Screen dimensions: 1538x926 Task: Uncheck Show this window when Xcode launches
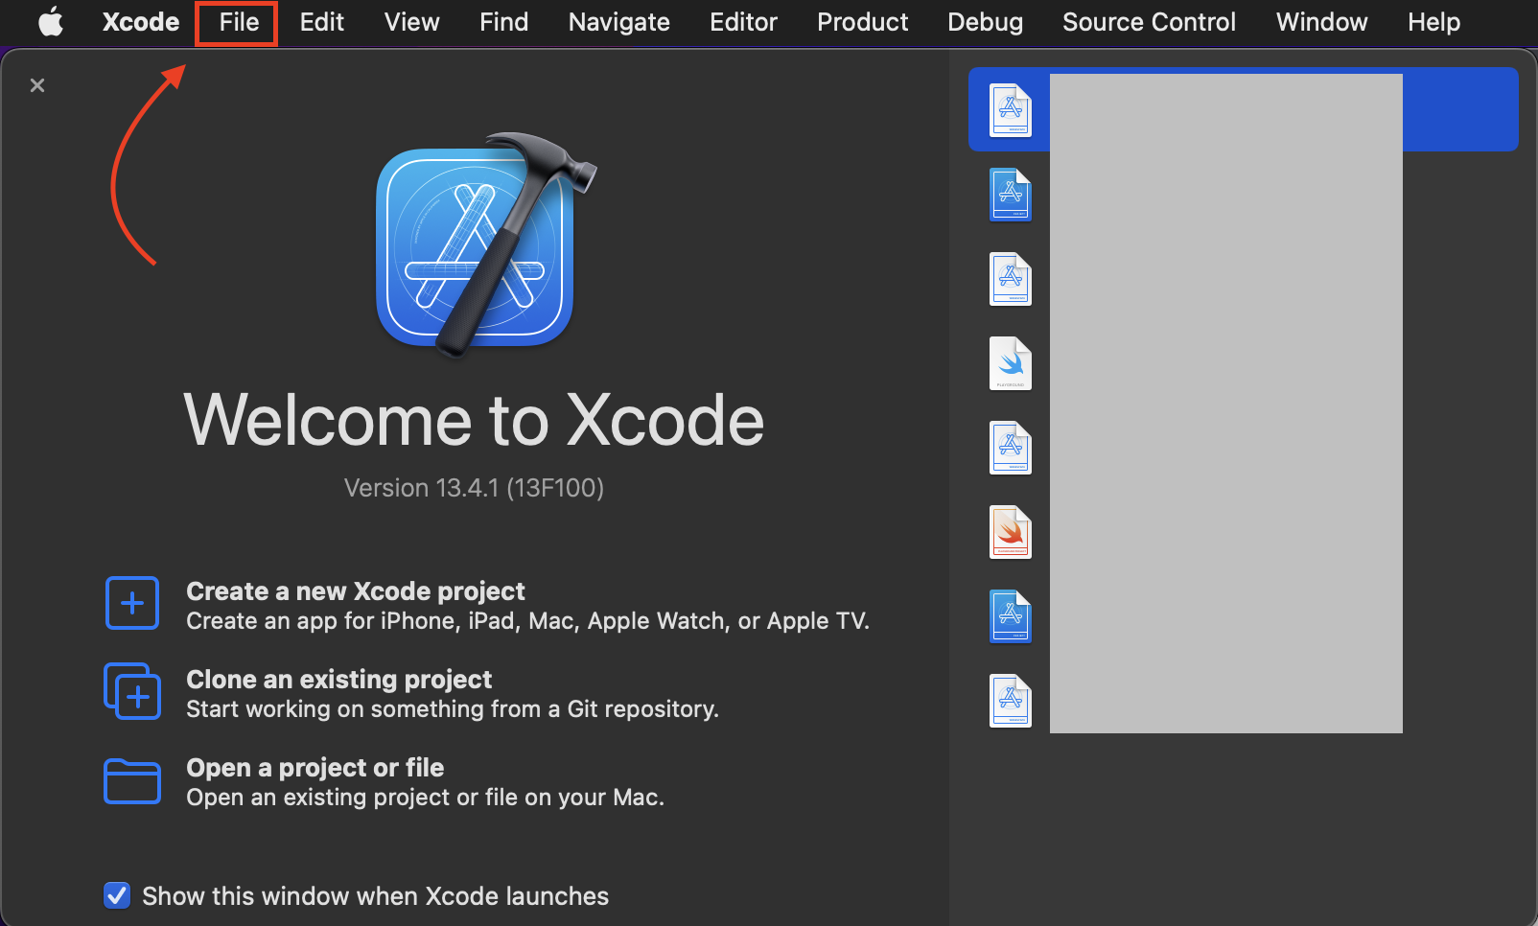(117, 895)
